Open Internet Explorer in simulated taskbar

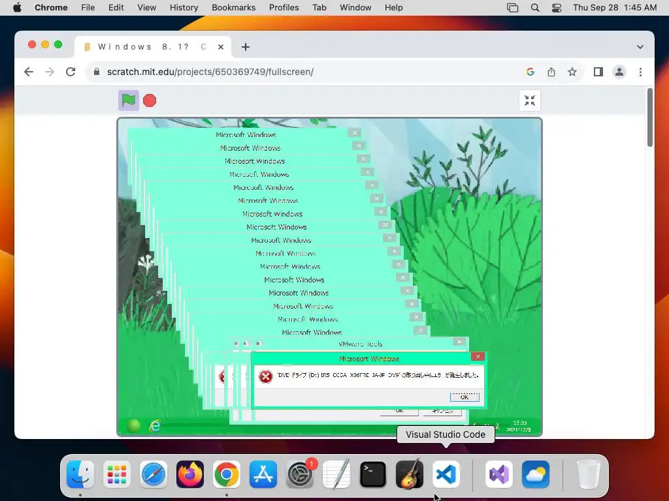[155, 425]
